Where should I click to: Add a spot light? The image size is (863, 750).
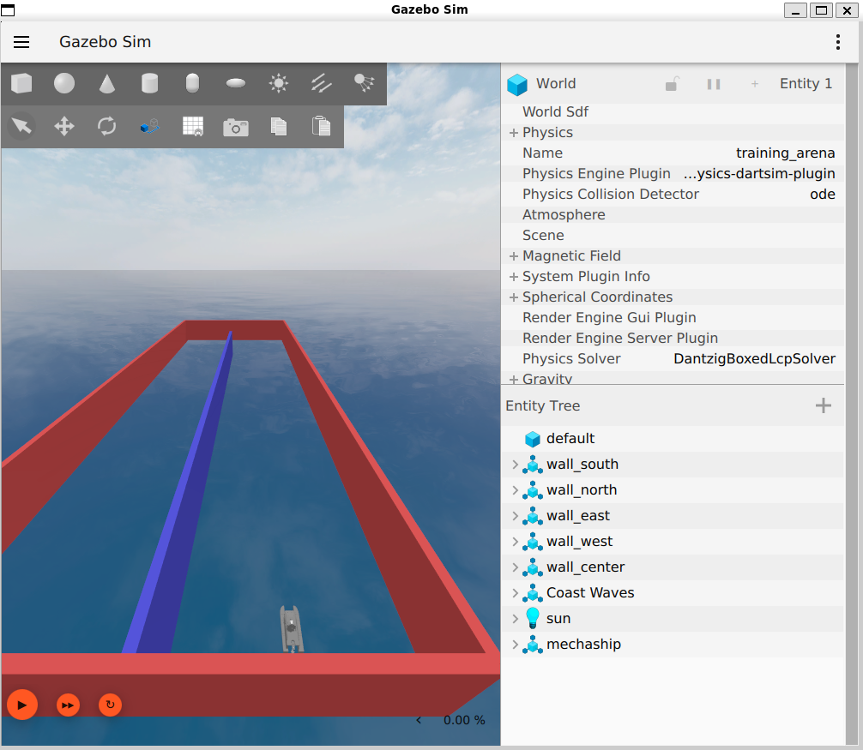pos(364,84)
